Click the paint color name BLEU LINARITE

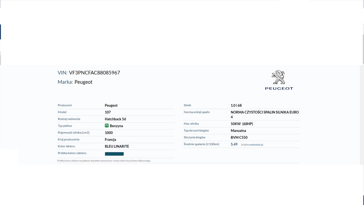(117, 146)
